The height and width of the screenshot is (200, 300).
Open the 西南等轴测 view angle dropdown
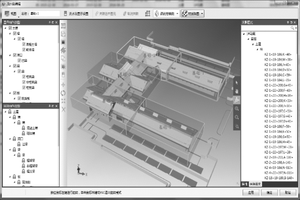coord(166,14)
